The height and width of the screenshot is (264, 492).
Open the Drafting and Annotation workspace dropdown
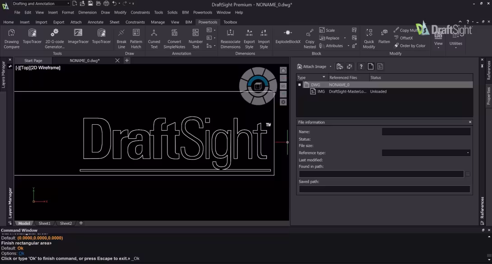pos(68,4)
